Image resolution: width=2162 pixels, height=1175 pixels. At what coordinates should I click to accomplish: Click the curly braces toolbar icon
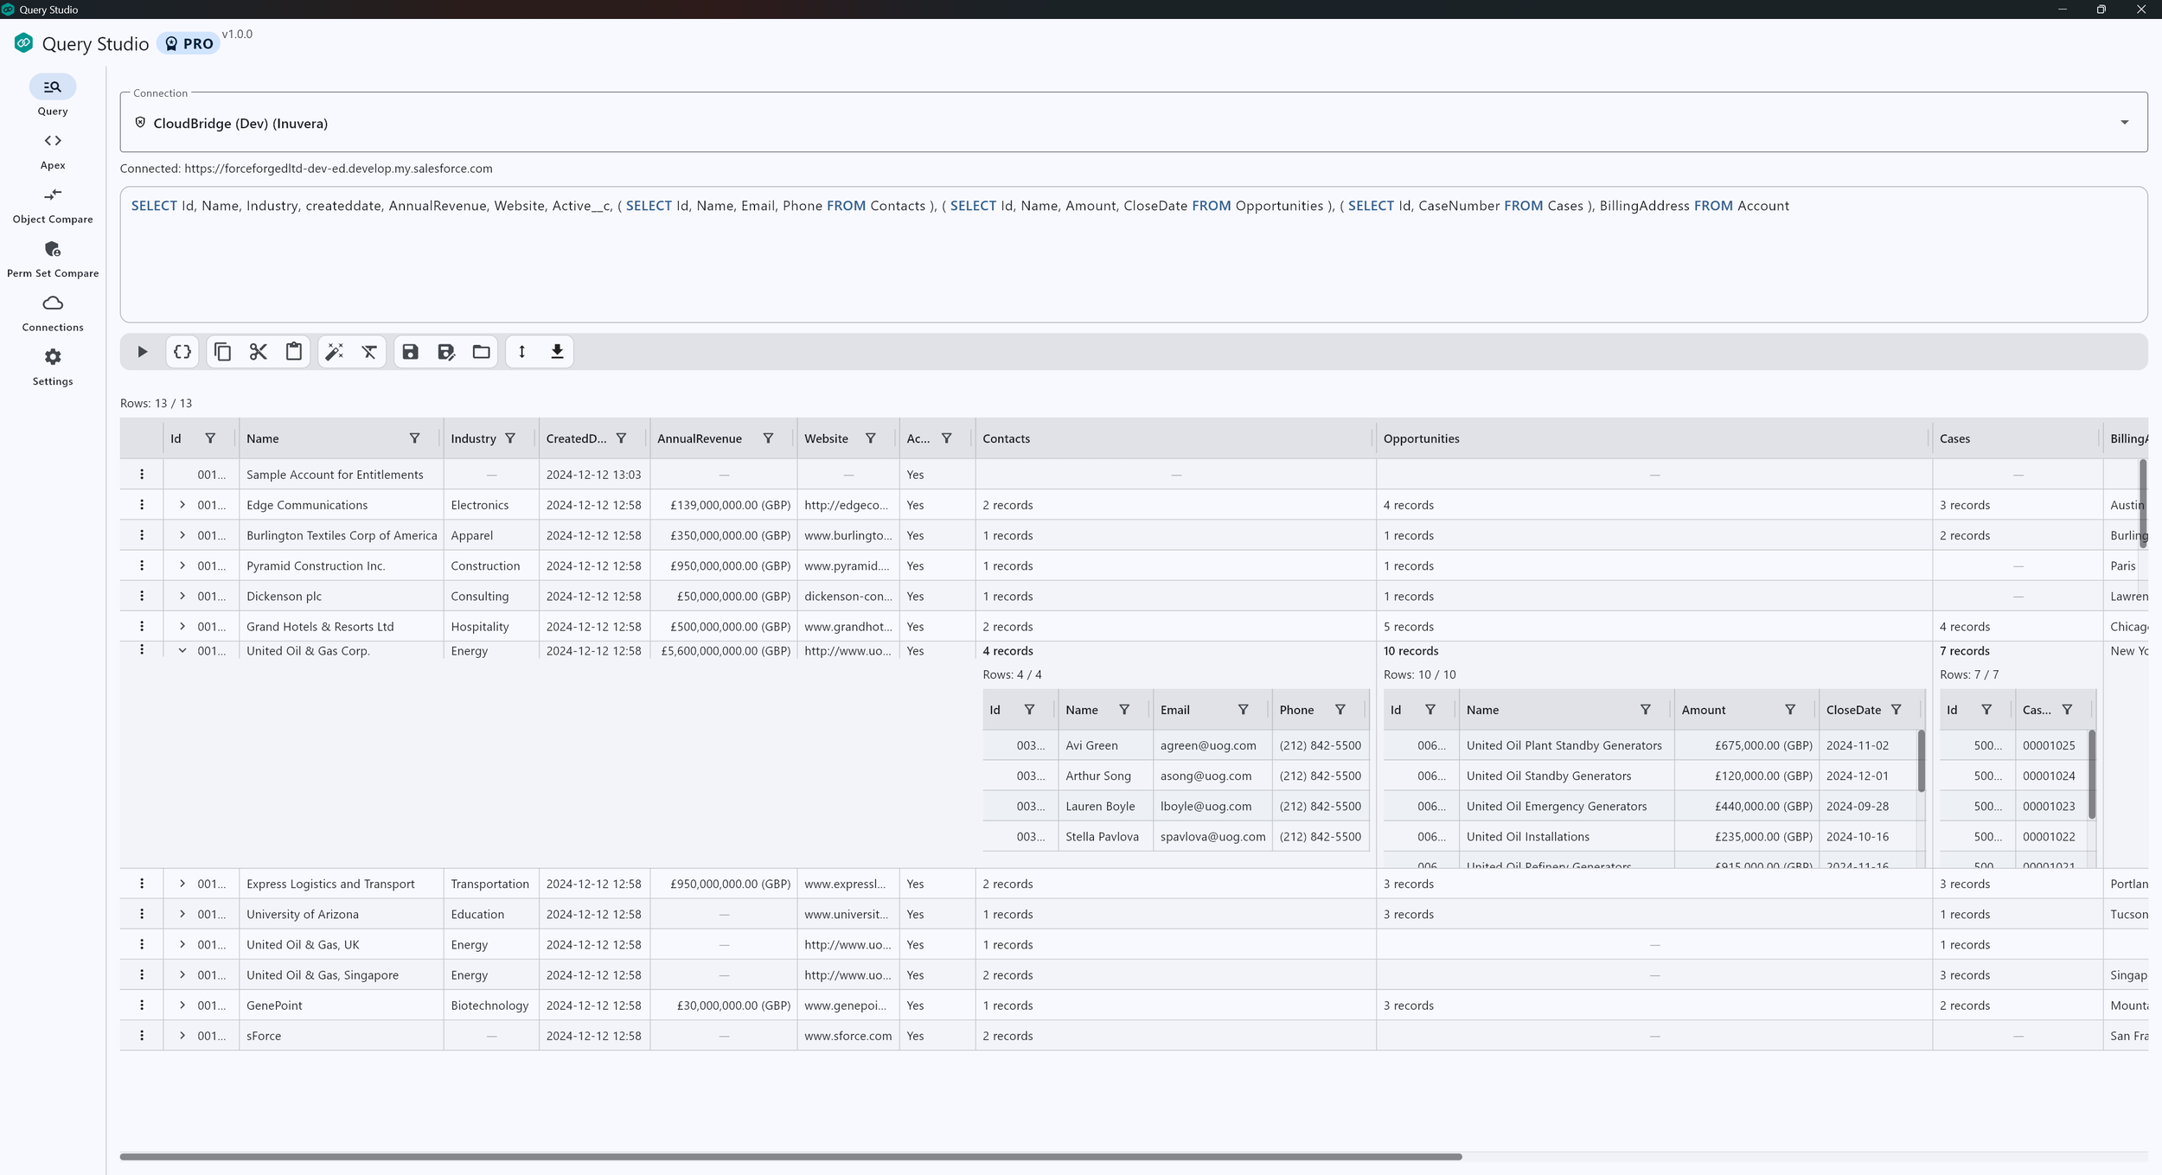pyautogui.click(x=182, y=352)
